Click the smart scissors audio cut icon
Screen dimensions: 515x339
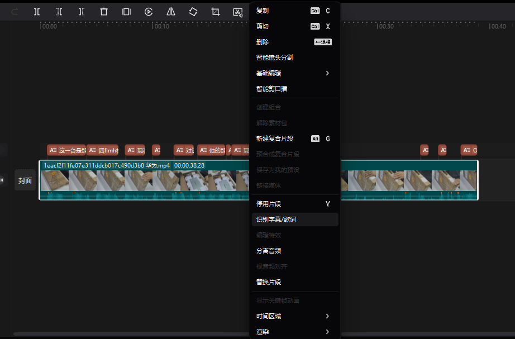pyautogui.click(x=238, y=12)
